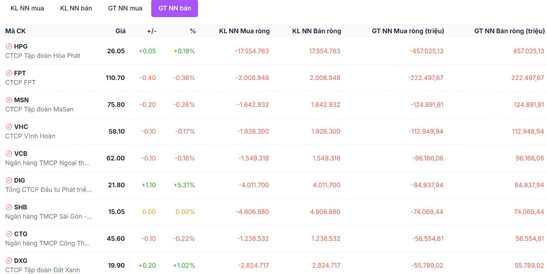Sort by GT NN Bán ròng (triệu) header
The image size is (547, 274).
tap(509, 31)
